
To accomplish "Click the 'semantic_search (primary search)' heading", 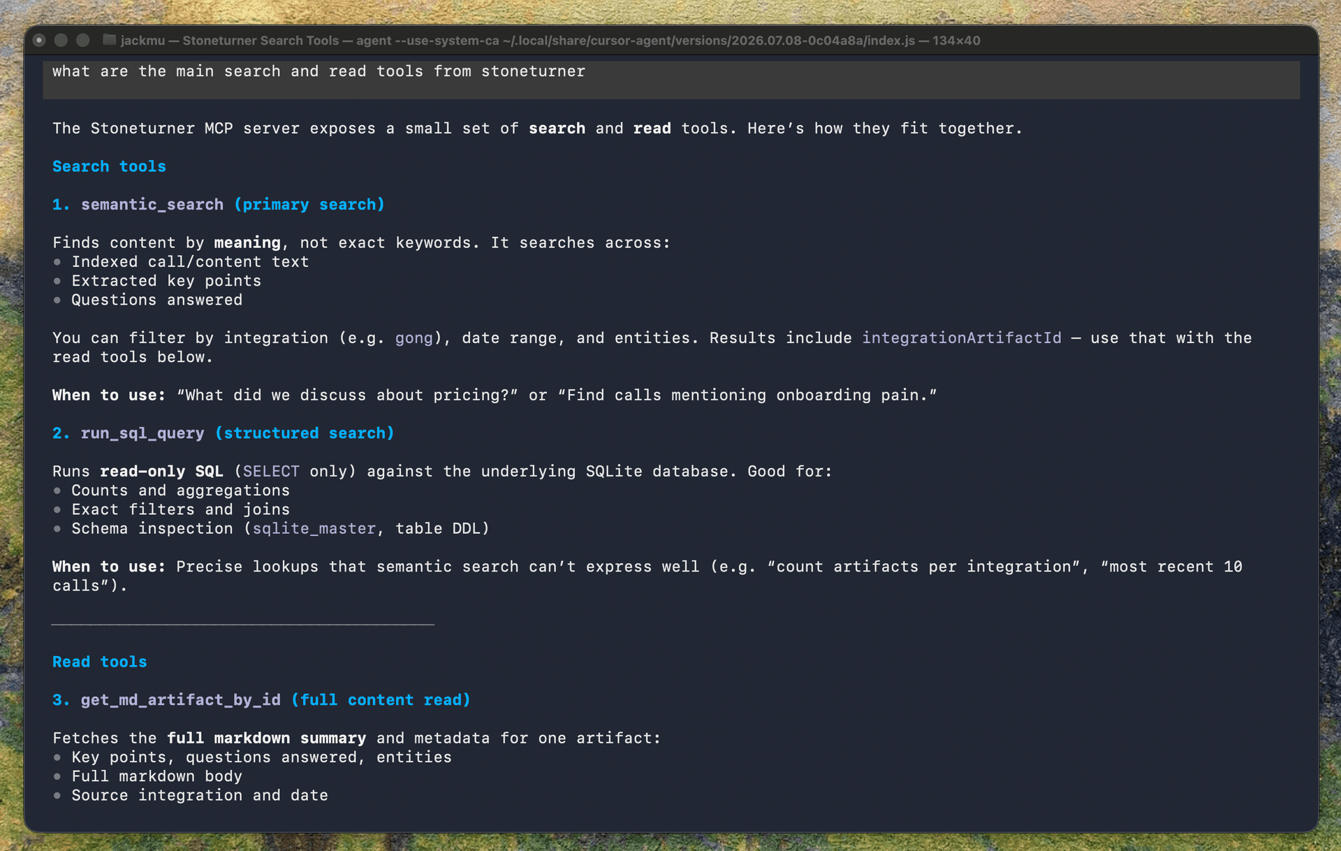I will tap(219, 205).
